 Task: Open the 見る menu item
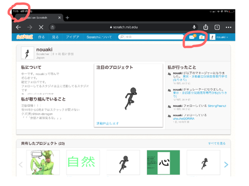tap(56, 37)
